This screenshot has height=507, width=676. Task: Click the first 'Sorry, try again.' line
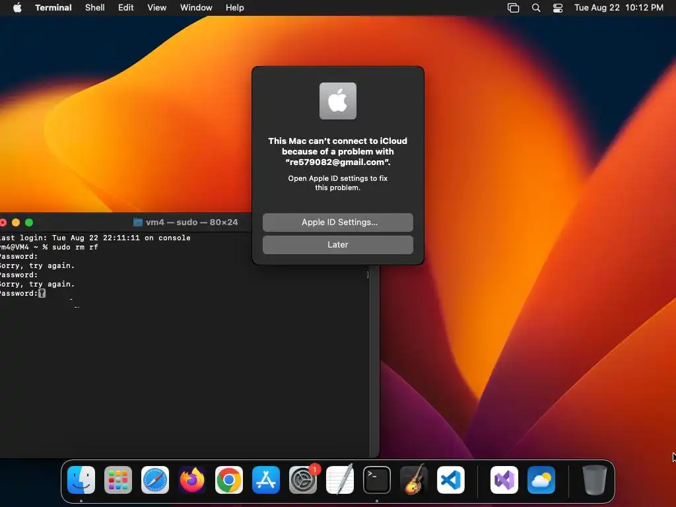(37, 265)
